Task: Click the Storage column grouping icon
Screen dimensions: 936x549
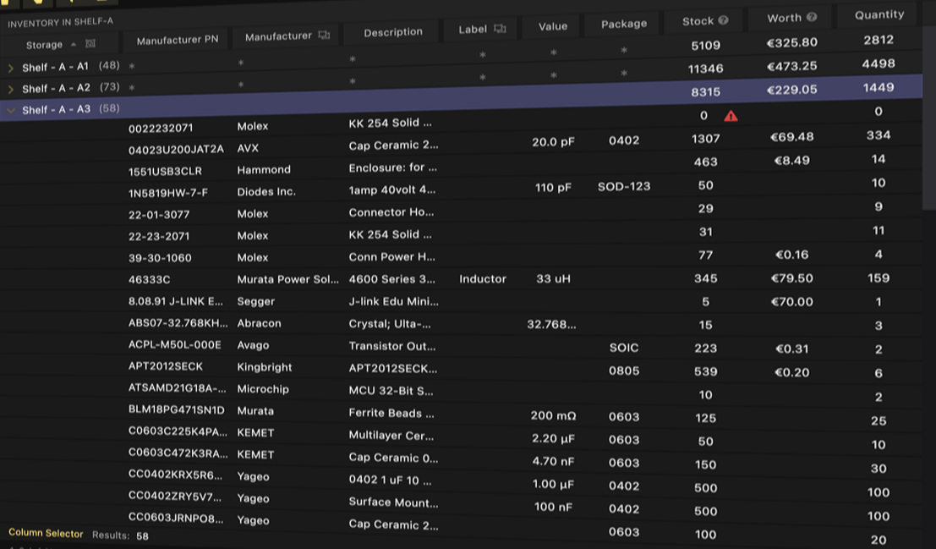Action: tap(90, 44)
